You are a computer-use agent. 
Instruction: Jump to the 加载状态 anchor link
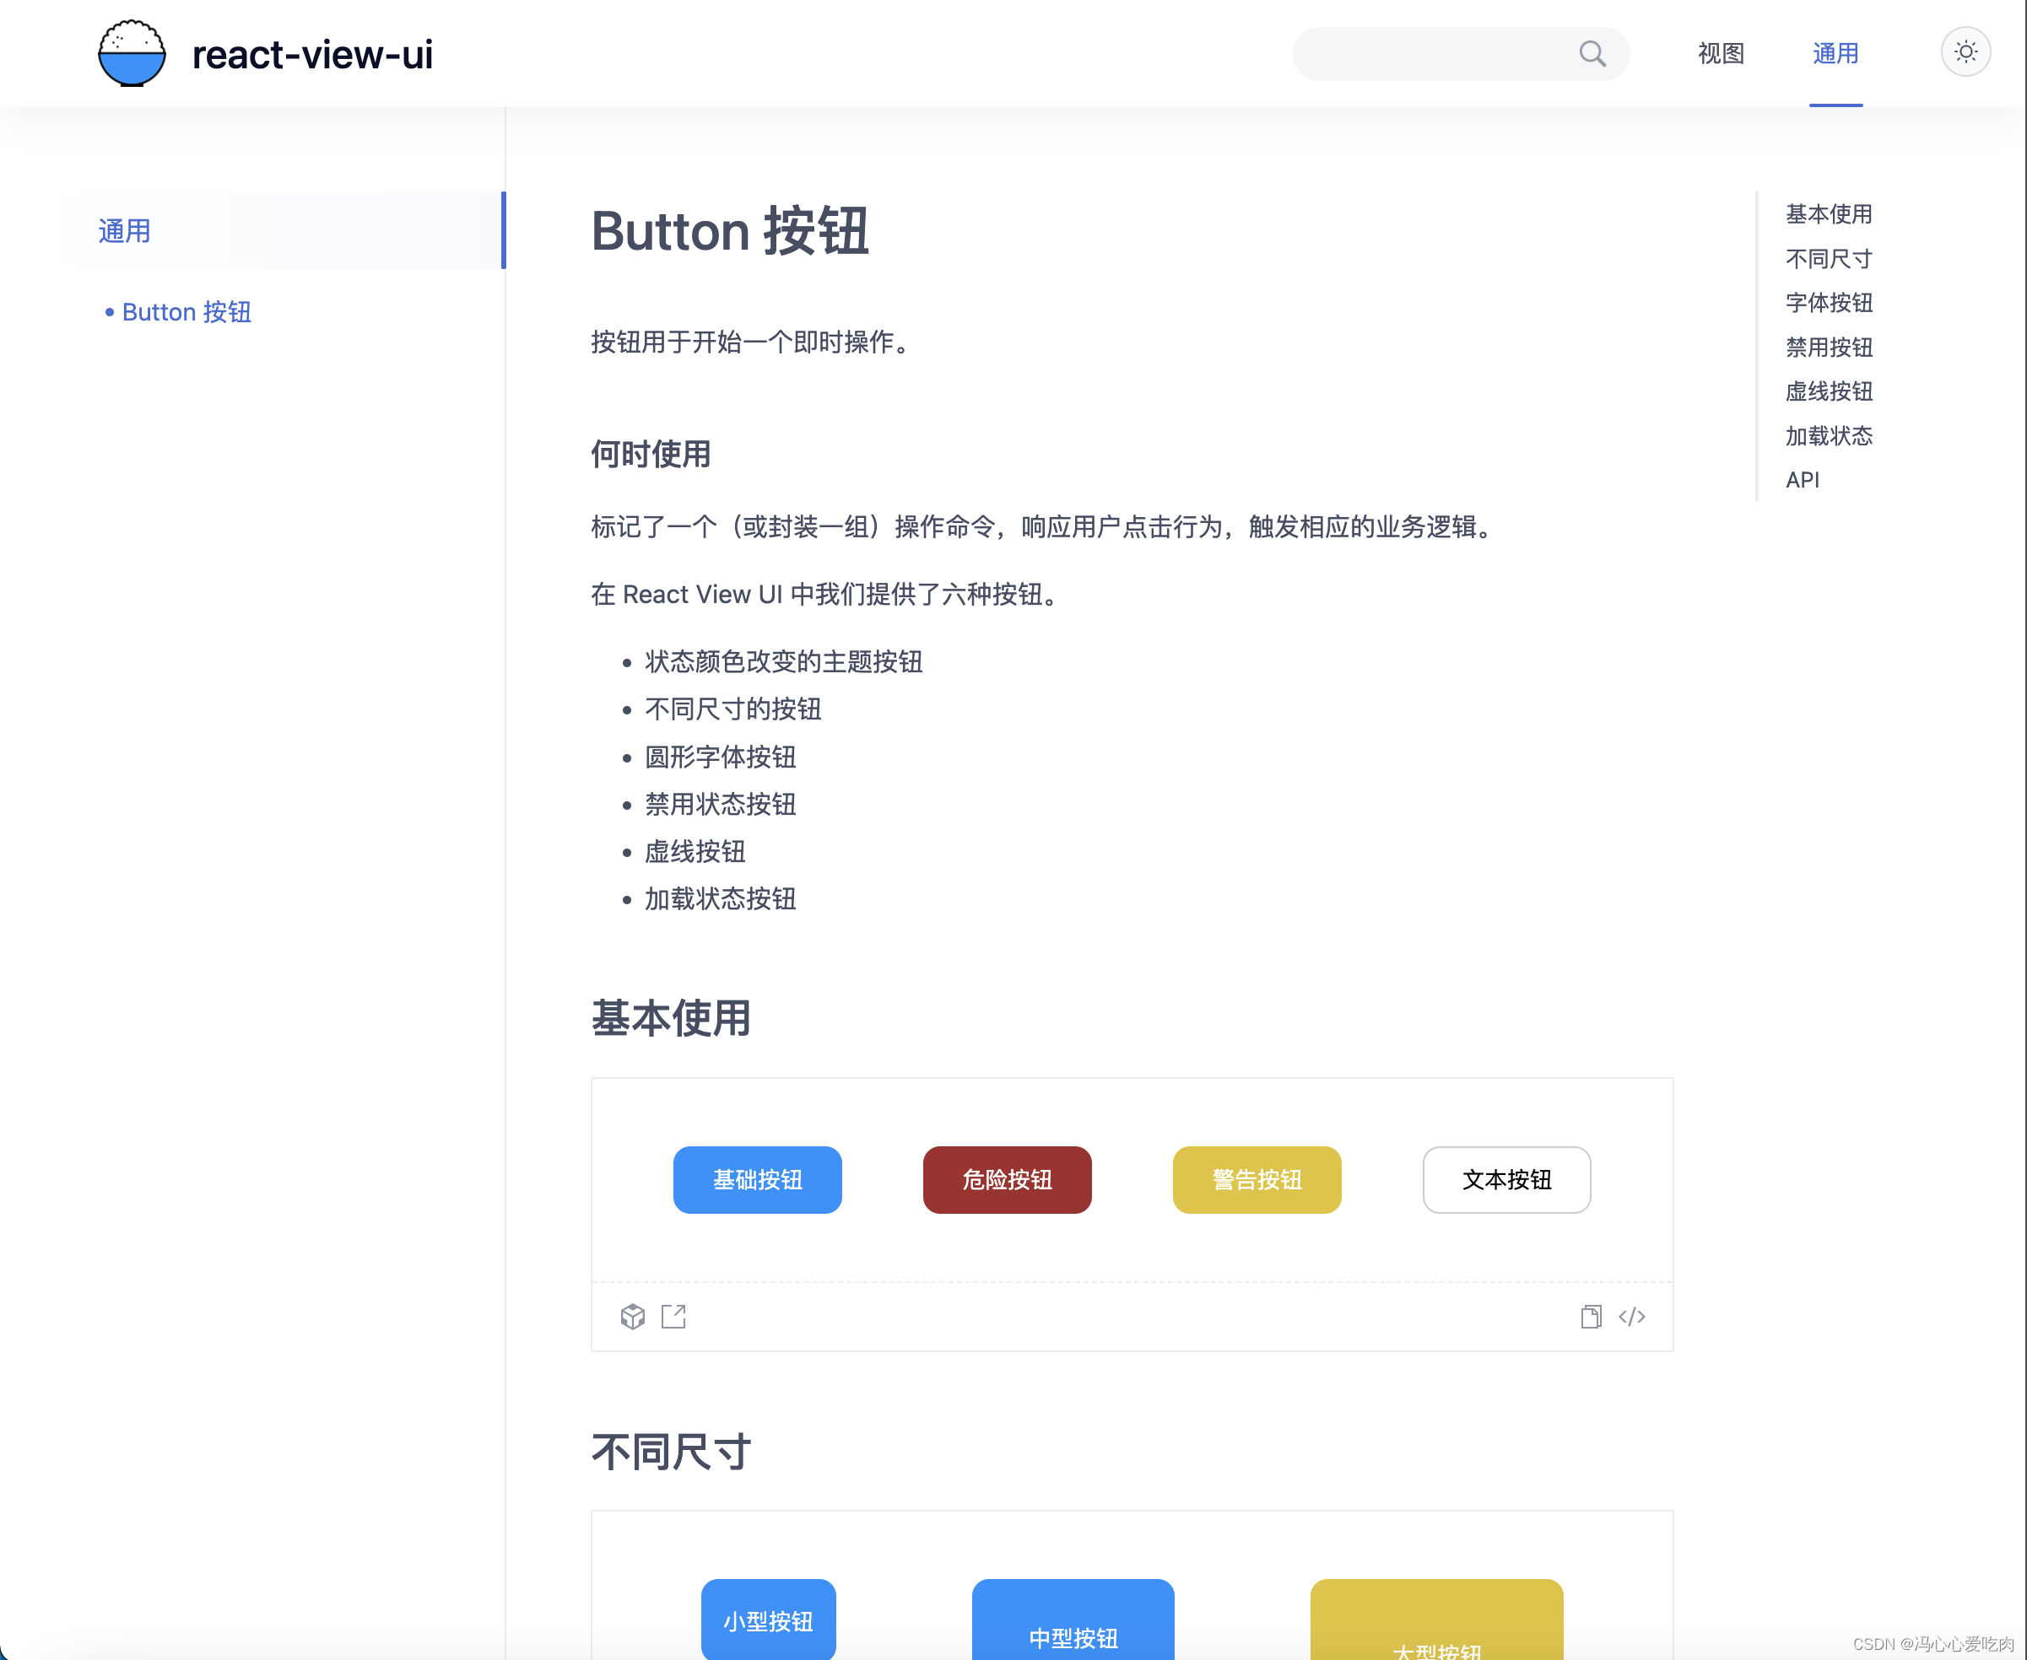[x=1828, y=436]
